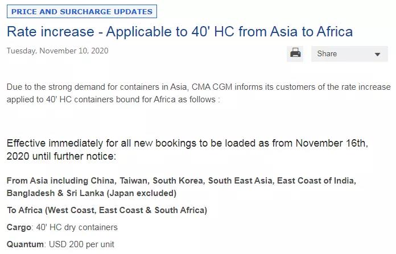Click the bold 'Quantum' label
Viewport: 396px width, 254px height.
pyautogui.click(x=25, y=244)
